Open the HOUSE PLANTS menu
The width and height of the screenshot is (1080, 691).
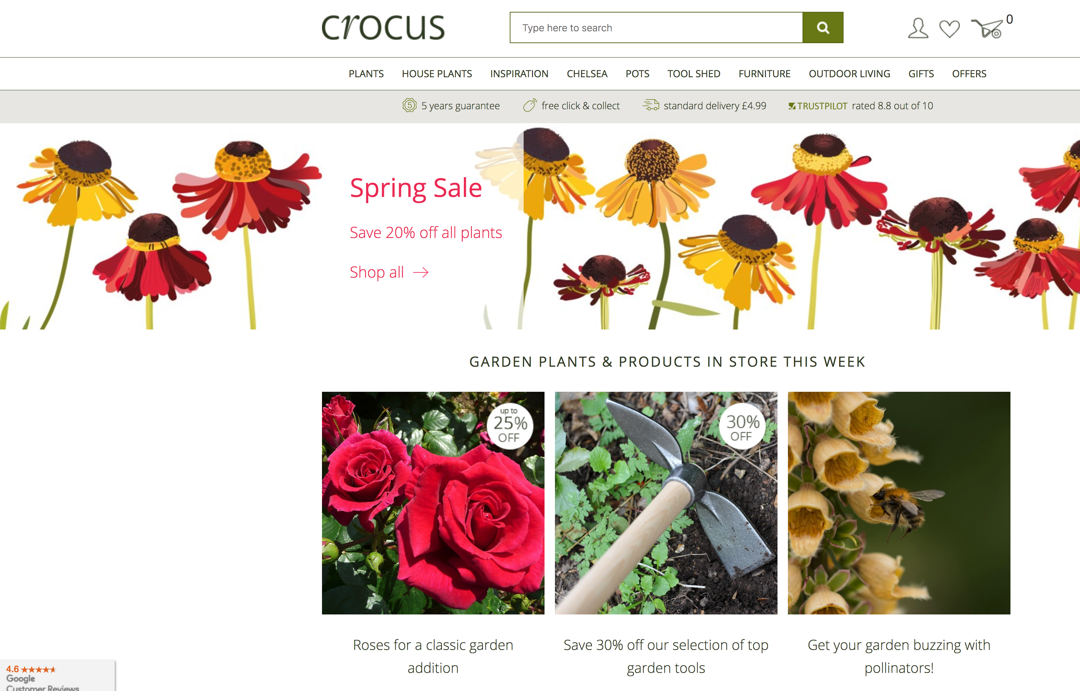437,73
